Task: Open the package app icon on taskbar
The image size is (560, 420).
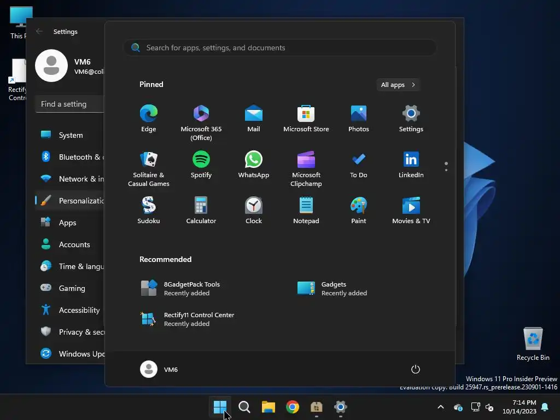Action: point(317,407)
